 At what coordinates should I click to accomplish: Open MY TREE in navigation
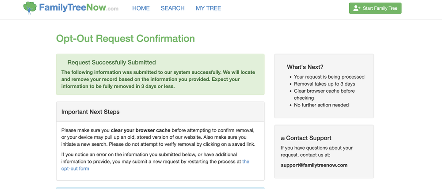pos(208,8)
